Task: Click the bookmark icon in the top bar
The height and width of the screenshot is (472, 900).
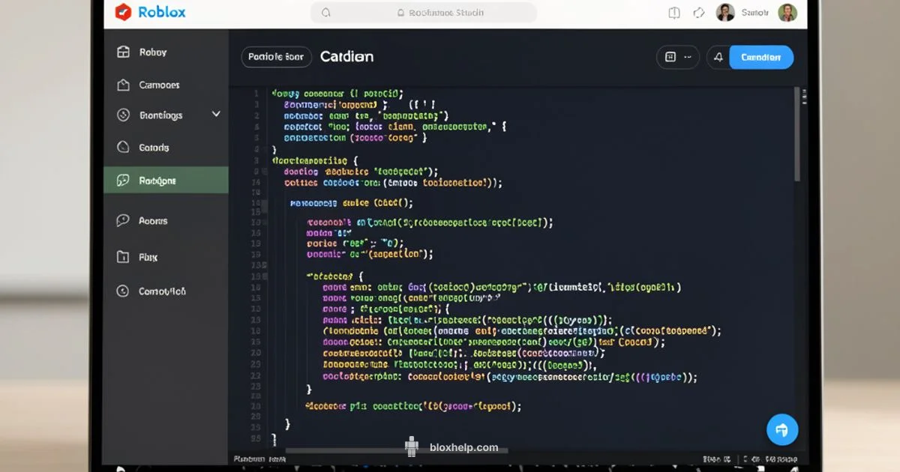Action: click(673, 13)
